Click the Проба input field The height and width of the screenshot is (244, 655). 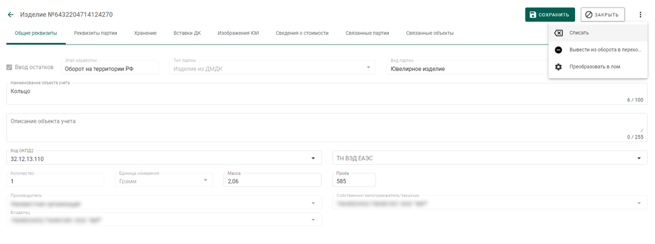coord(354,180)
